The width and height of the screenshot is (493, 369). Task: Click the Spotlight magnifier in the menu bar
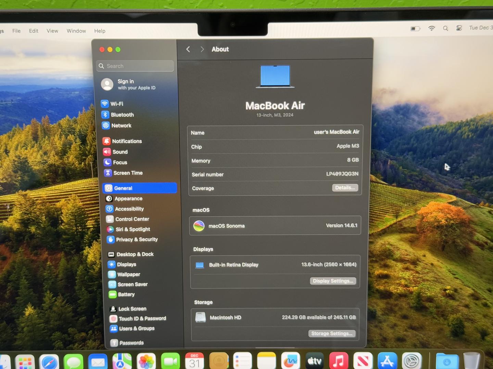pyautogui.click(x=445, y=28)
